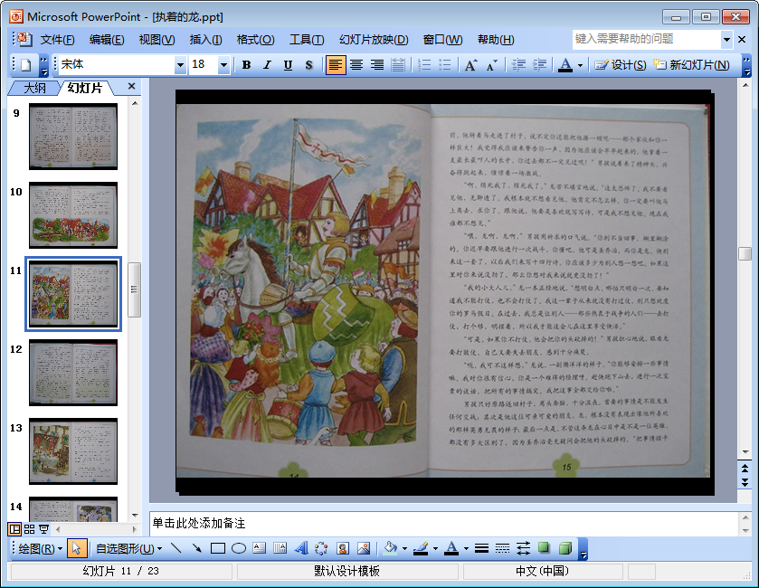
Task: Set Center paragraph alignment
Action: (x=356, y=65)
